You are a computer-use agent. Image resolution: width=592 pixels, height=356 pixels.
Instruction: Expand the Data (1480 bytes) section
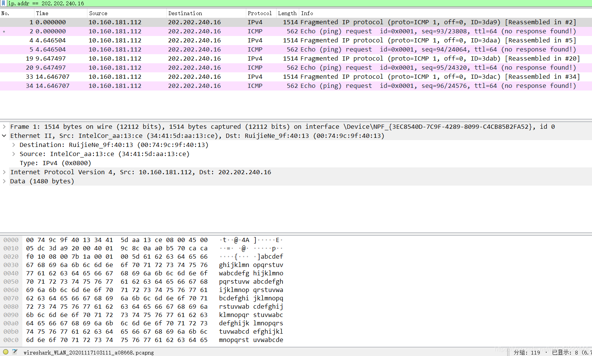point(4,181)
